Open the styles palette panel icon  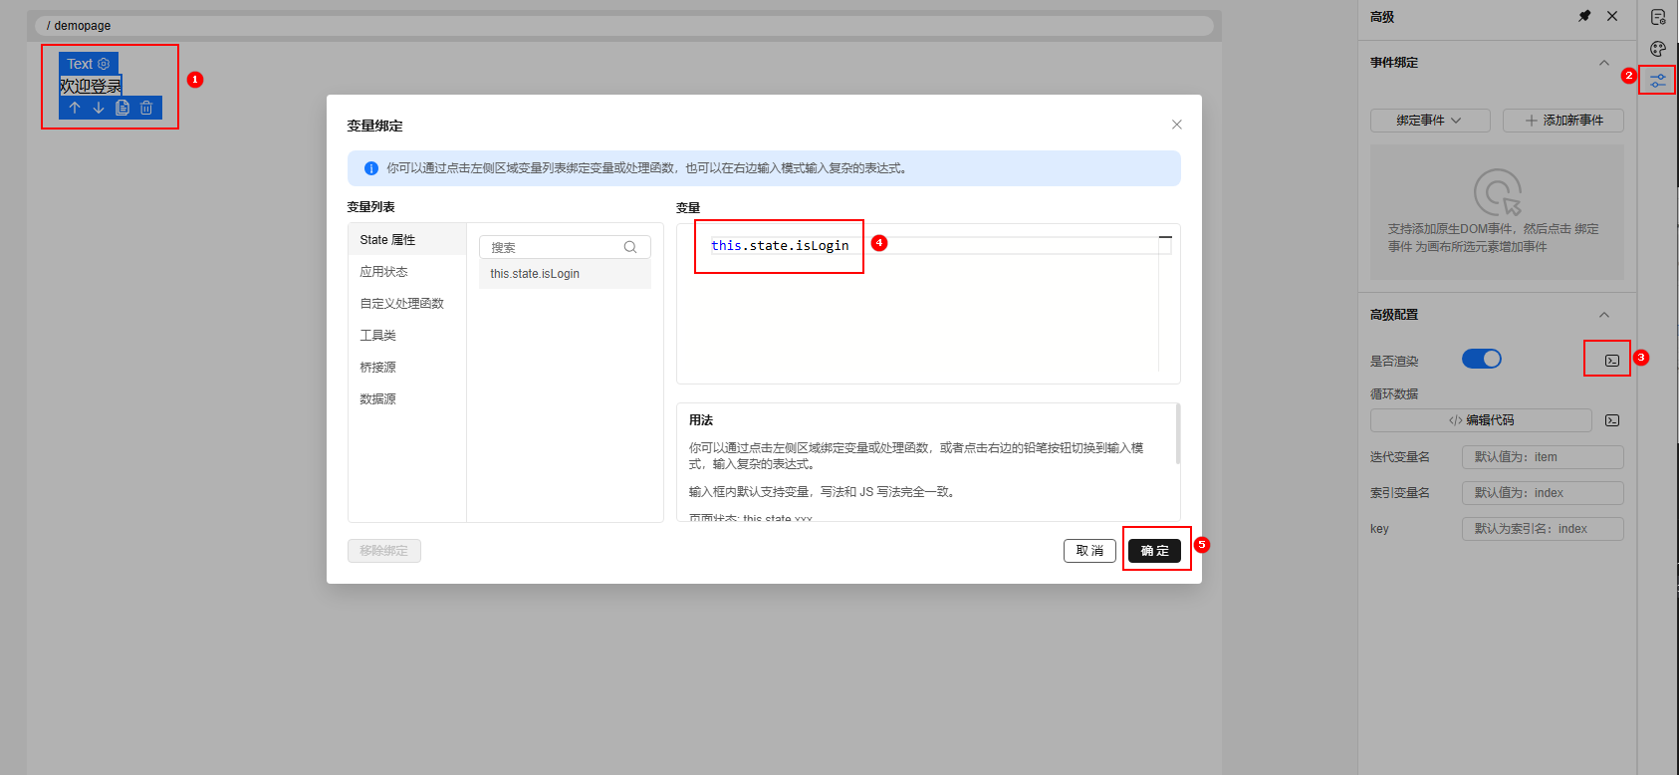click(1658, 49)
